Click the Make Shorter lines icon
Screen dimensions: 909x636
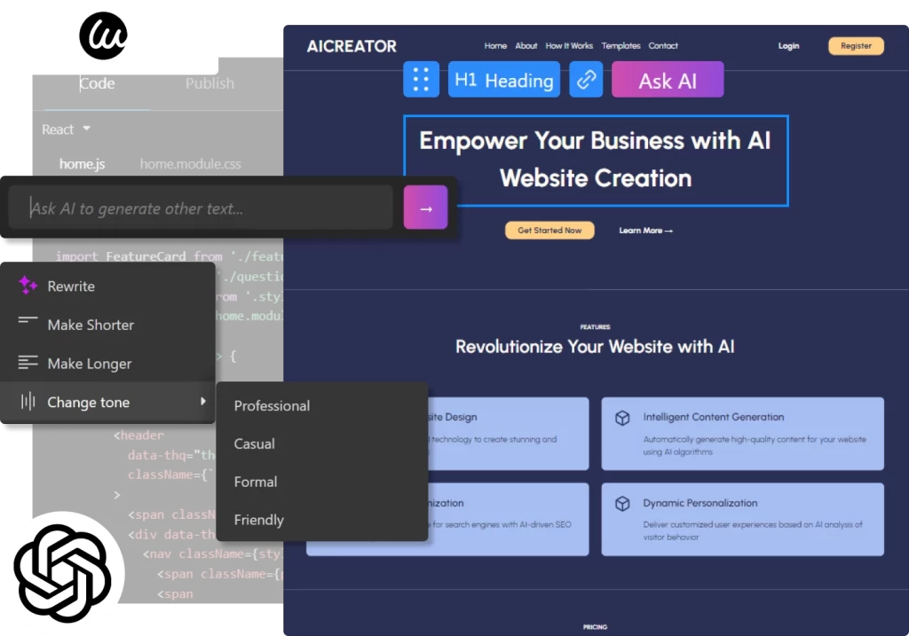tap(28, 319)
